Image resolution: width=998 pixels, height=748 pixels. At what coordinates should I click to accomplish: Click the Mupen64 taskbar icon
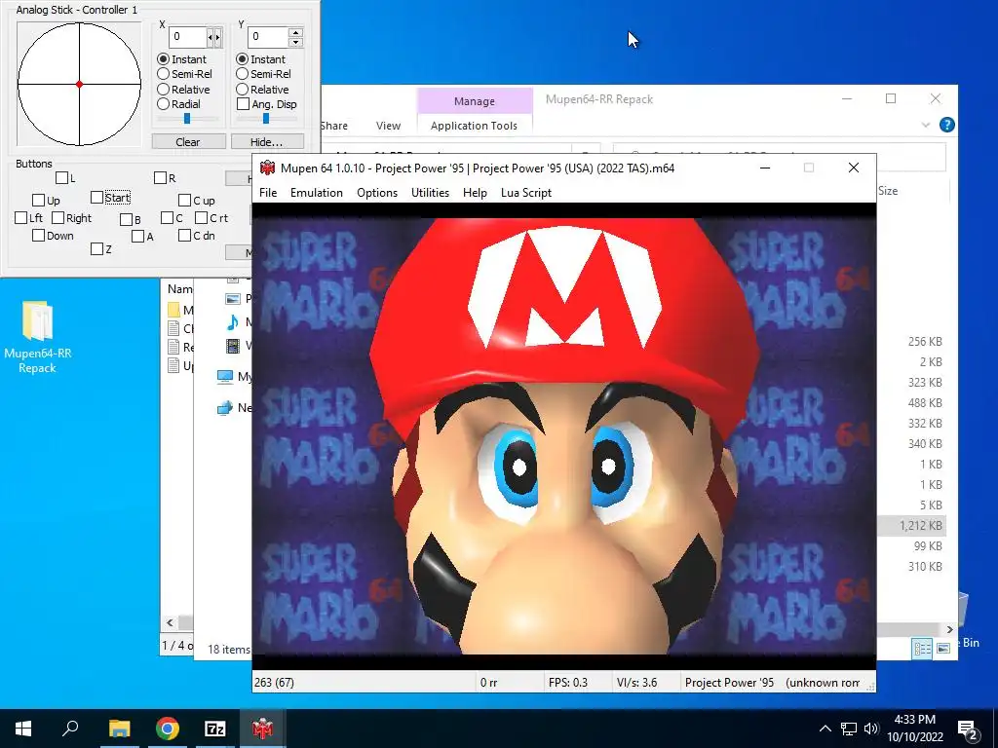click(262, 729)
